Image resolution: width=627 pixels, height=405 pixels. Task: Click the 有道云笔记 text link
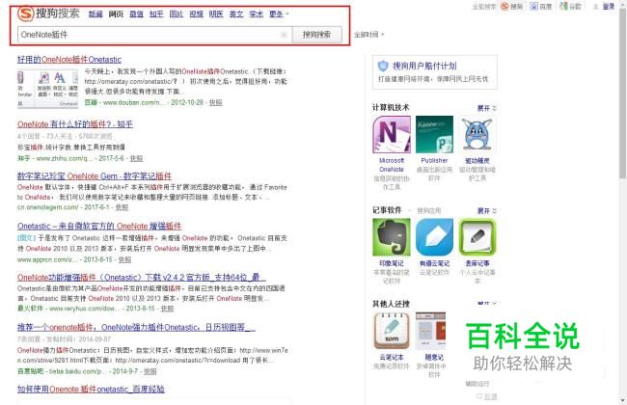(x=434, y=263)
